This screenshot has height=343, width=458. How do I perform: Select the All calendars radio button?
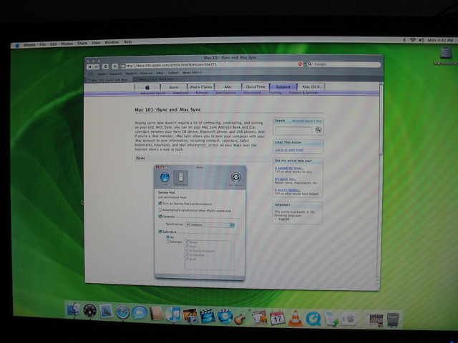click(168, 237)
